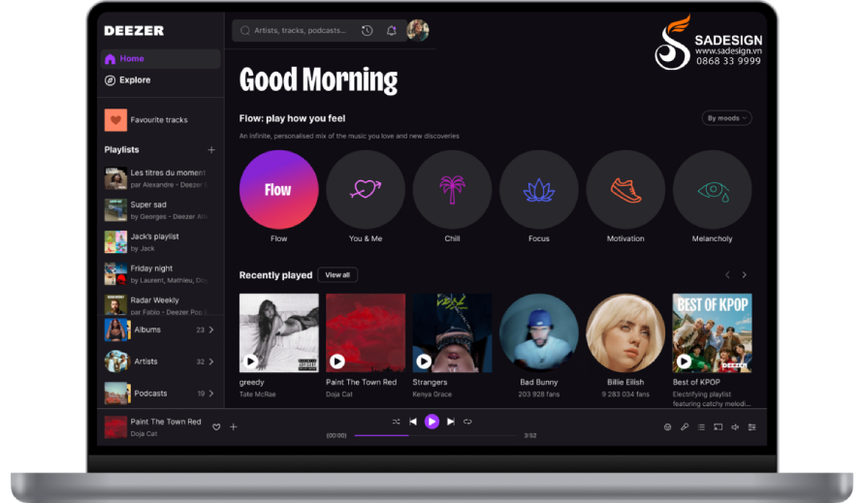
Task: Open audio settings equalizer icon
Action: click(x=751, y=427)
